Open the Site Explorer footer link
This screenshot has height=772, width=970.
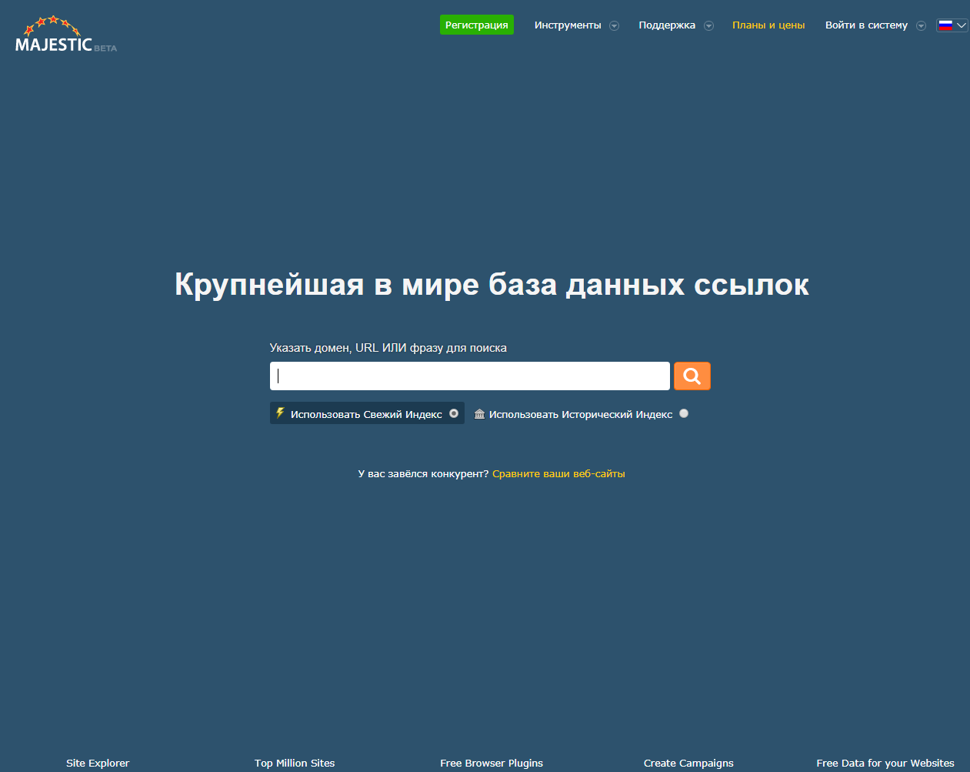[98, 763]
